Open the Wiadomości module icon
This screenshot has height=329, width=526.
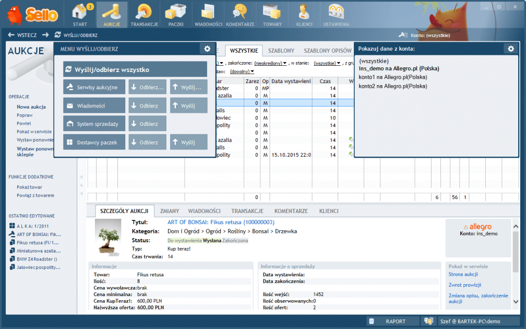[x=208, y=15]
